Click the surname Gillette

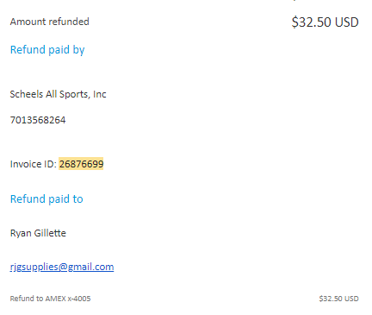click(x=50, y=233)
